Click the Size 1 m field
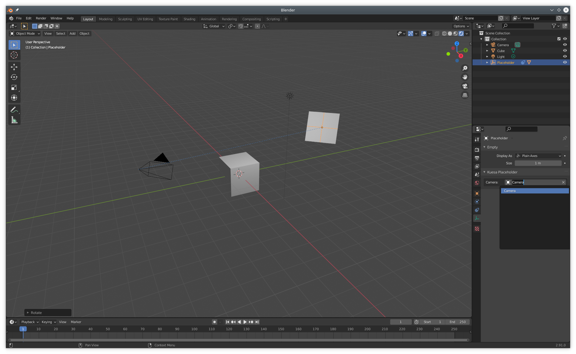Viewport: 576px width, 354px height. point(538,163)
